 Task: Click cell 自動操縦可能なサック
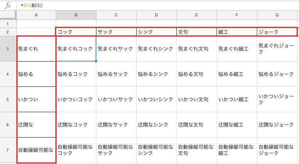point(116,150)
